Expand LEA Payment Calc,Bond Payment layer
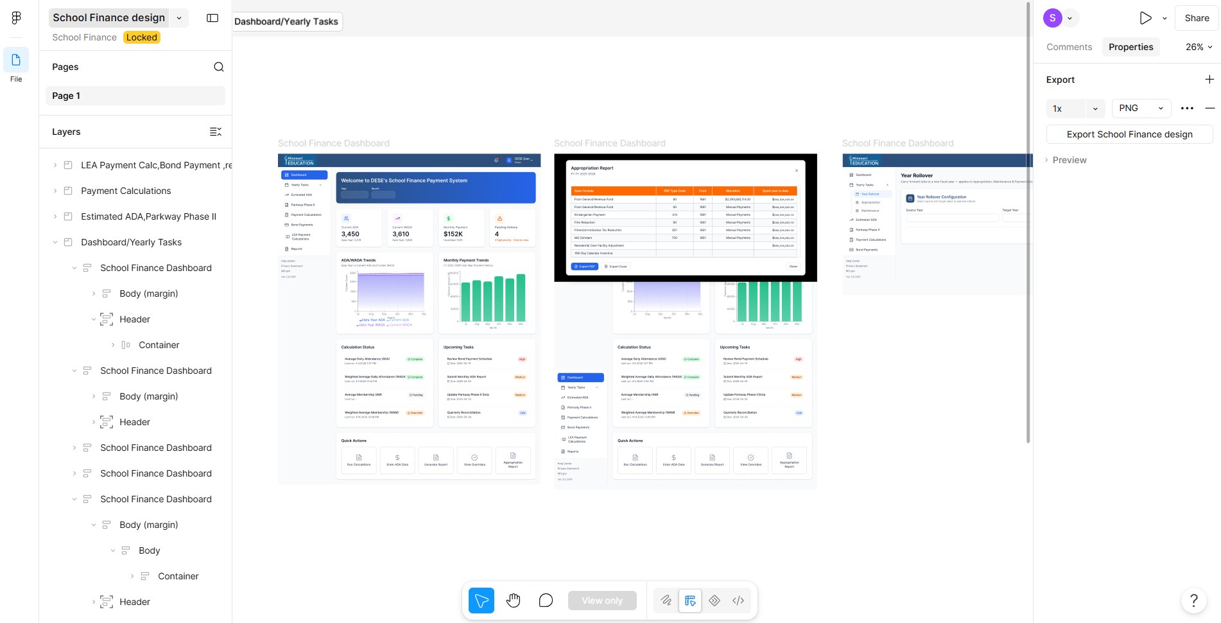The image size is (1221, 623). pos(55,165)
